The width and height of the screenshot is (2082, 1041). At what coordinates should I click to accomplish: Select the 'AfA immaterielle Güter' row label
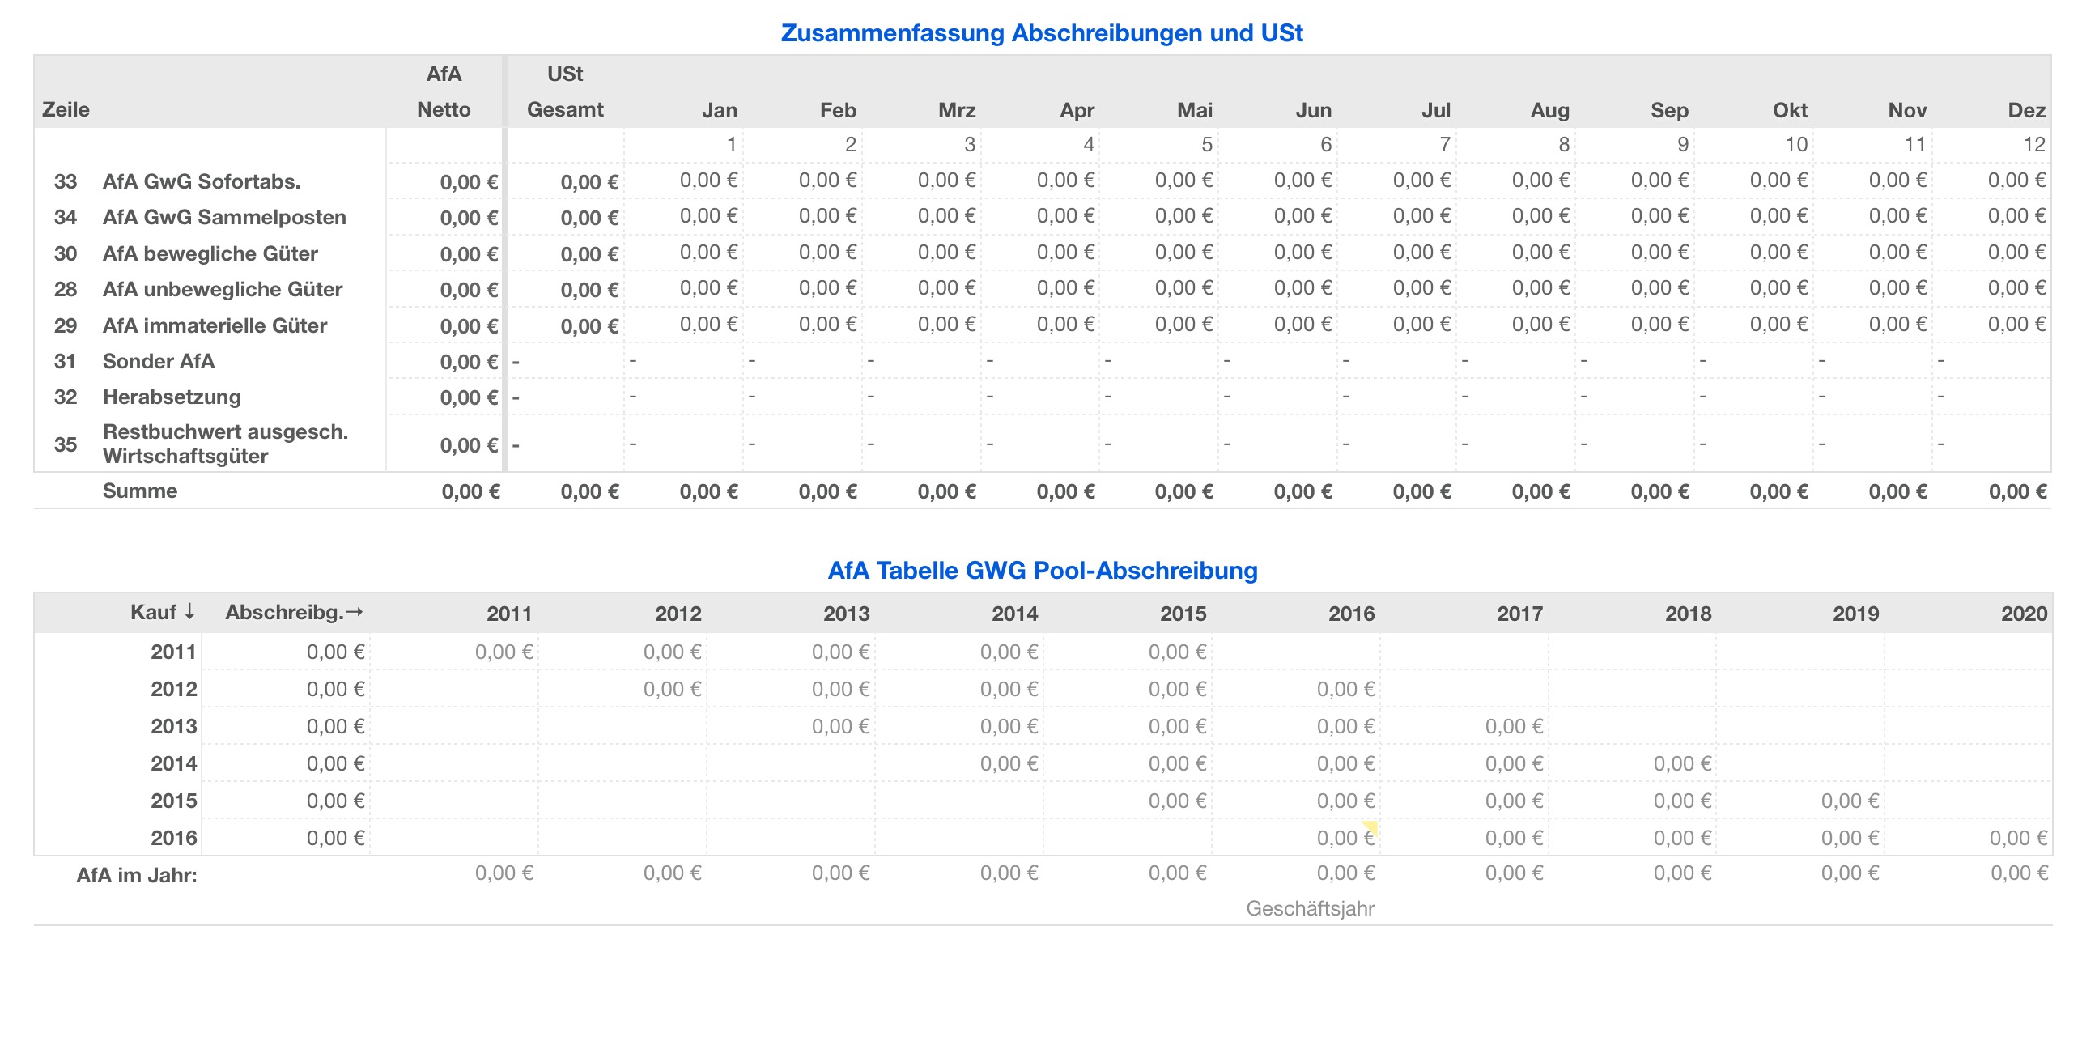[x=215, y=325]
